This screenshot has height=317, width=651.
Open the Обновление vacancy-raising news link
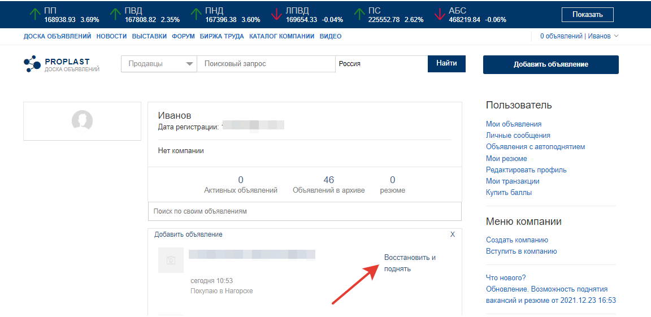pos(551,294)
